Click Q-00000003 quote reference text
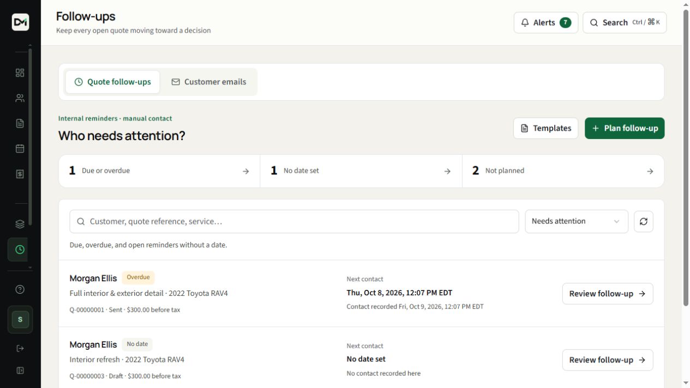The image size is (690, 388). pyautogui.click(x=88, y=376)
